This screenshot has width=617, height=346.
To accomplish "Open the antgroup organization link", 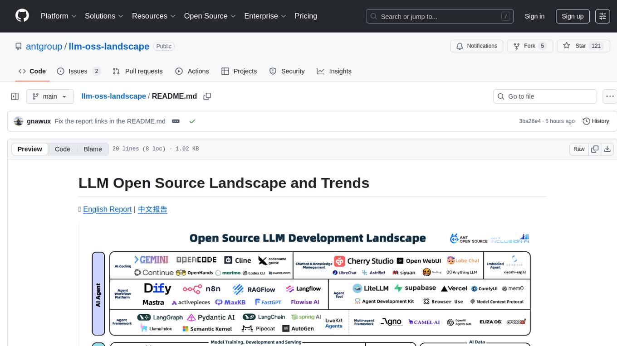I will 44,46.
